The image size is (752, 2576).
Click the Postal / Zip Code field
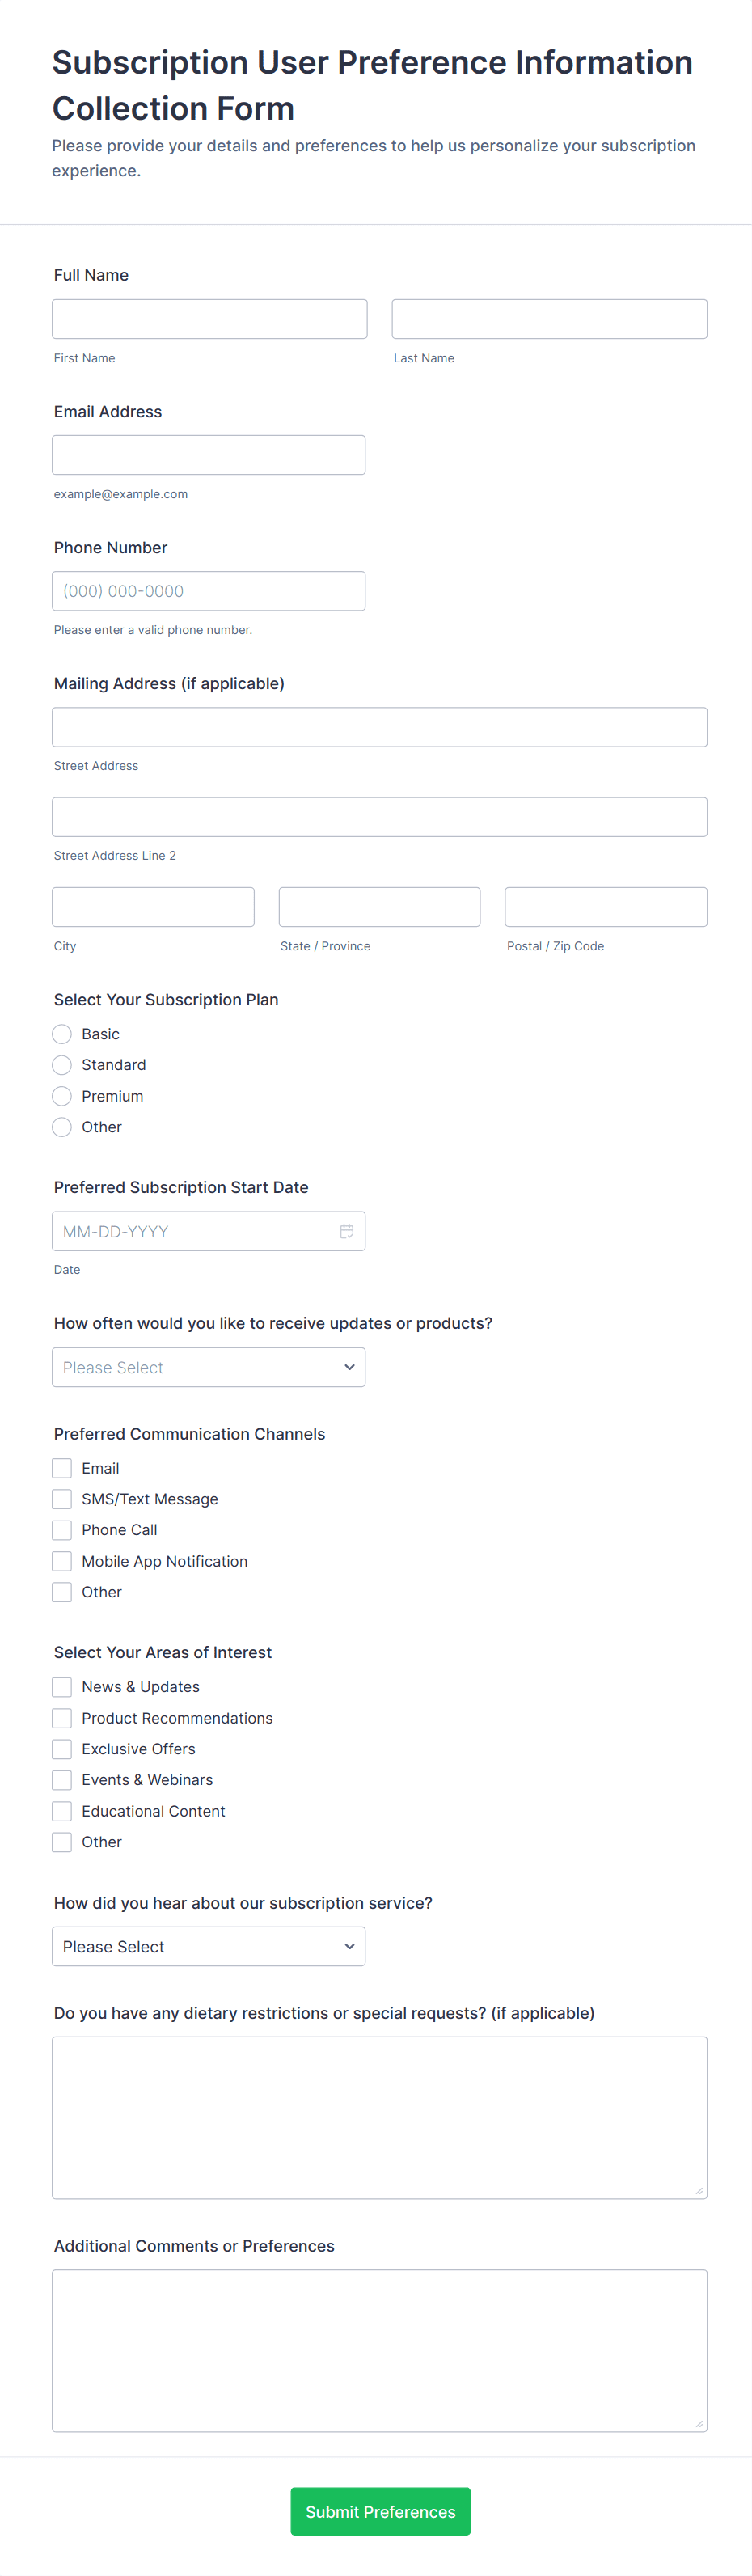[605, 907]
